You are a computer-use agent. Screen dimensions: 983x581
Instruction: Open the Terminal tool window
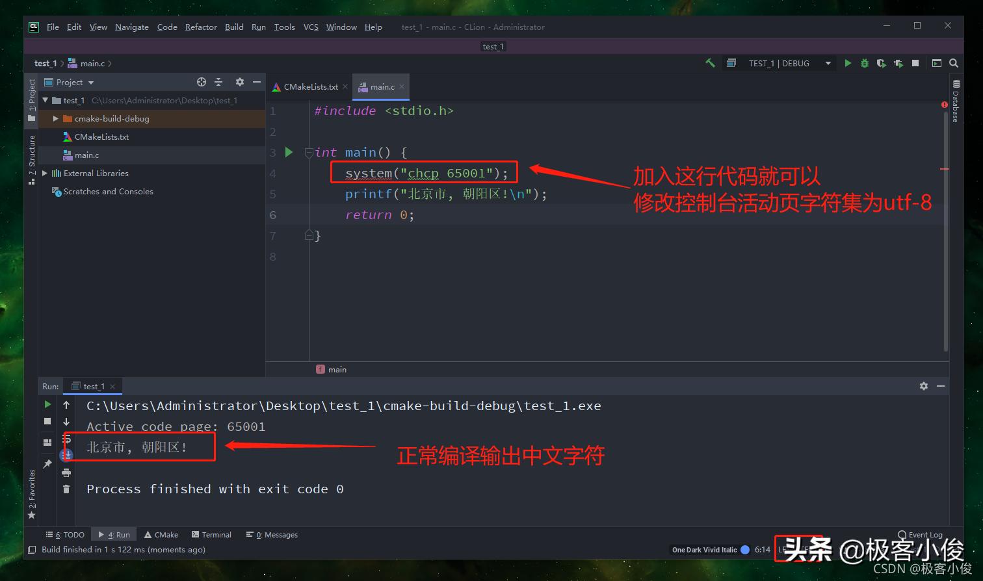(x=211, y=534)
